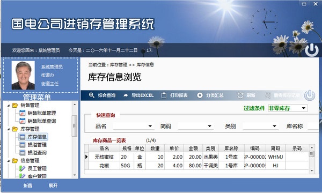Click the 金额 column header

coord(193,148)
